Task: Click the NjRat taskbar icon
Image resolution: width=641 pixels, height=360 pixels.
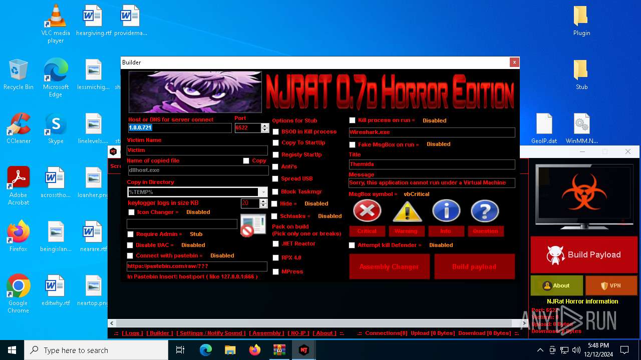Action: click(x=303, y=350)
